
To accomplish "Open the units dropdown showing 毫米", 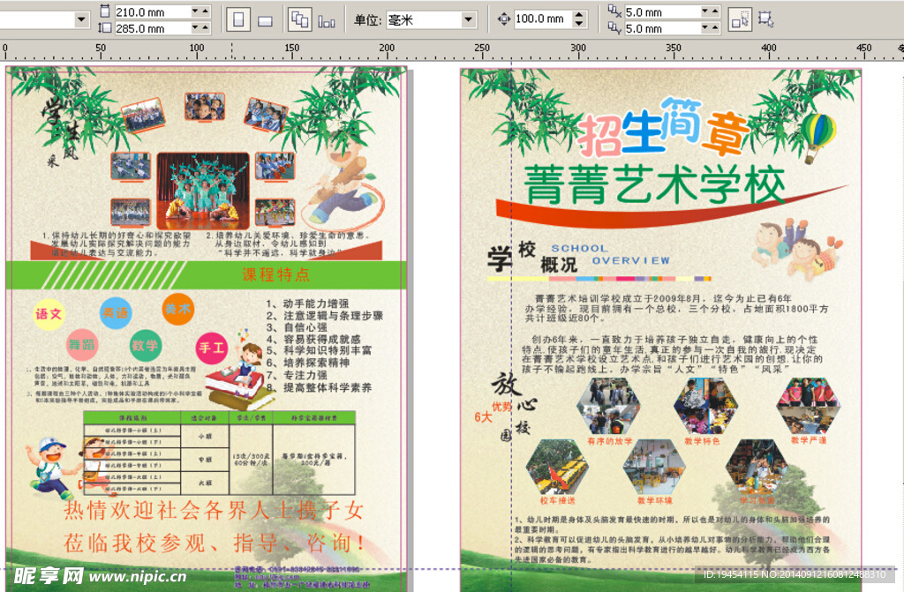I will [x=430, y=20].
